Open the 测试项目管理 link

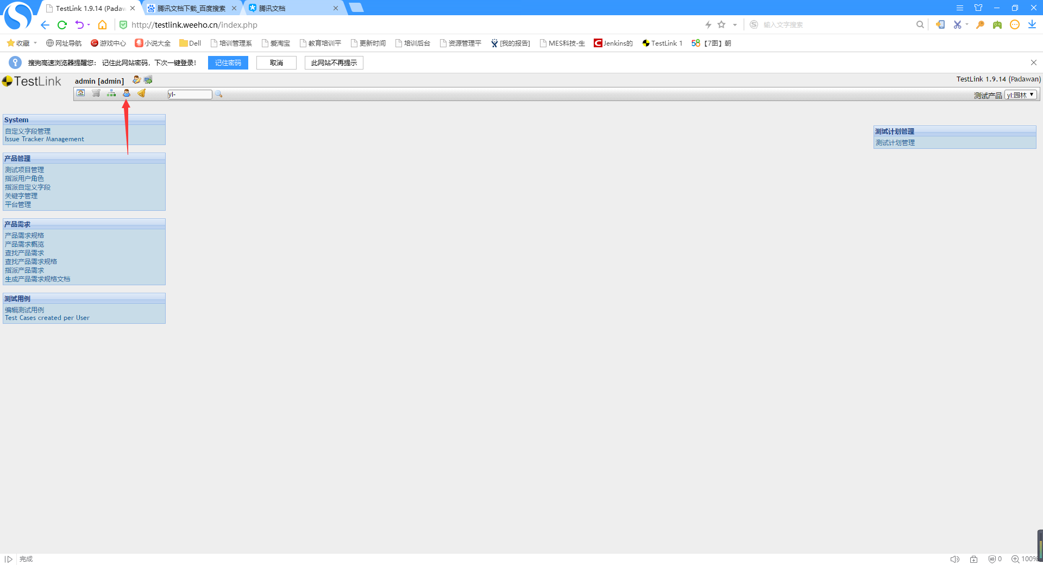[24, 169]
